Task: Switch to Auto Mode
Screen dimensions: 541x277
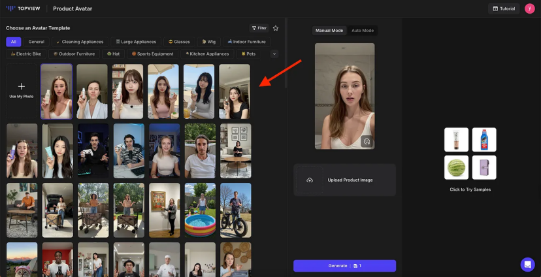Action: coord(363,30)
